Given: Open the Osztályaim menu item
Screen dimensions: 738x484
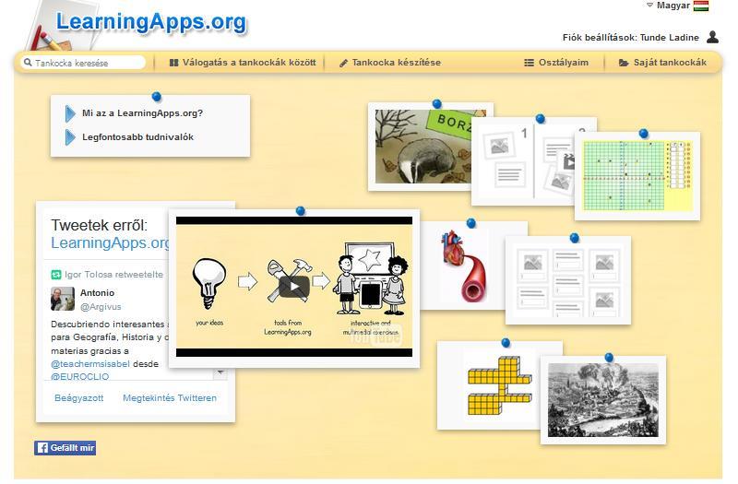Looking at the screenshot, I should (x=556, y=63).
